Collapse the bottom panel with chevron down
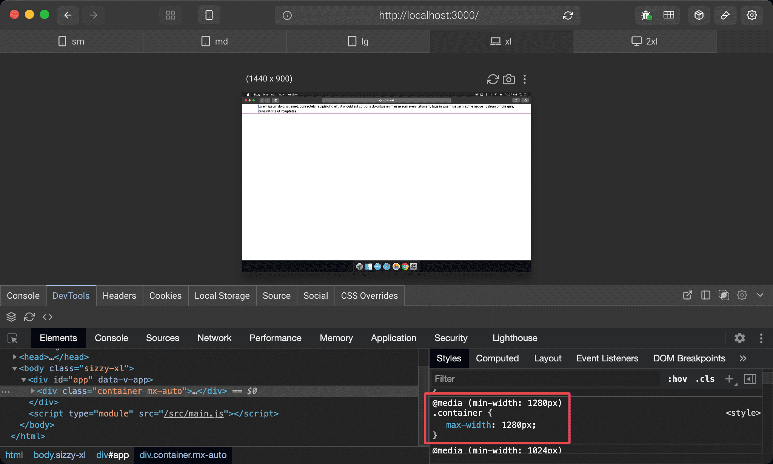773x464 pixels. tap(760, 295)
